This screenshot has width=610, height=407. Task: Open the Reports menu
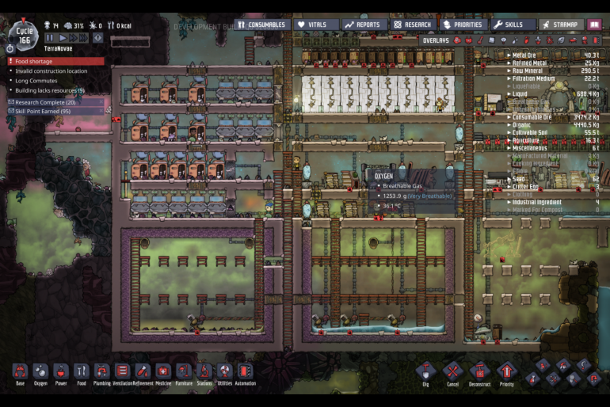364,25
